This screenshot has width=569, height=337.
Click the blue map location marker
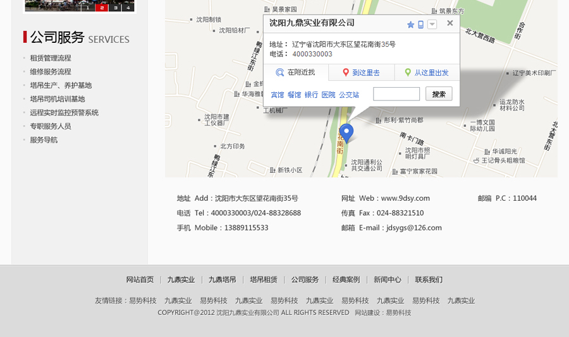(346, 133)
